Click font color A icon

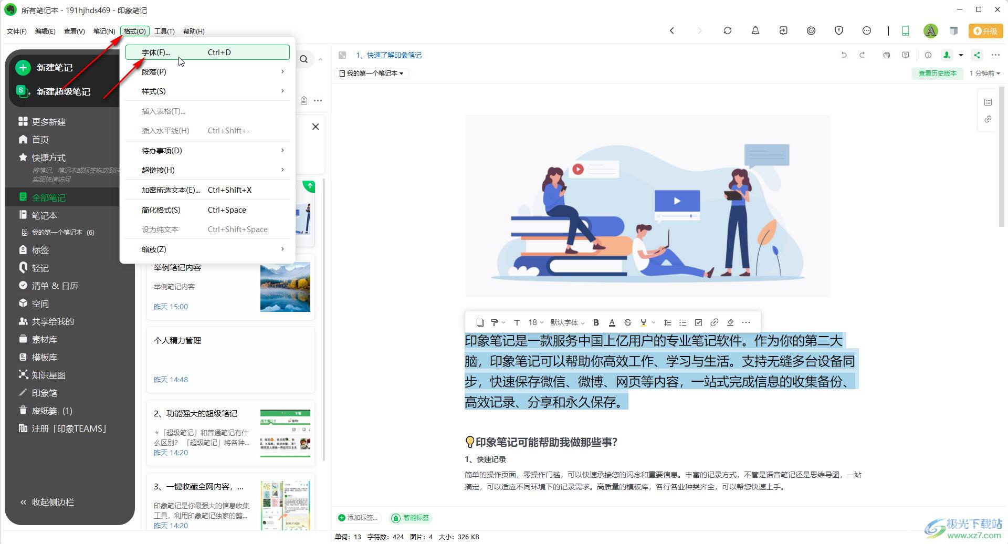pyautogui.click(x=612, y=322)
